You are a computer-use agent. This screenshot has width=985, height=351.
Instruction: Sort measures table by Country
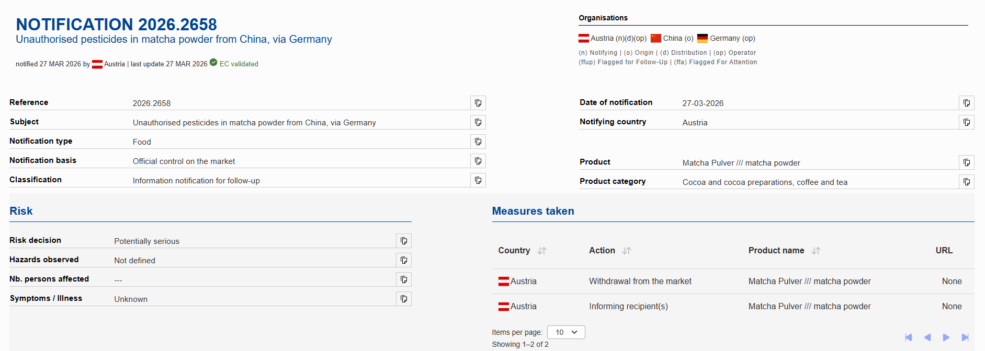(542, 251)
